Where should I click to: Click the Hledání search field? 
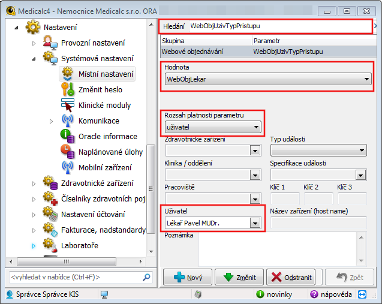click(x=279, y=26)
